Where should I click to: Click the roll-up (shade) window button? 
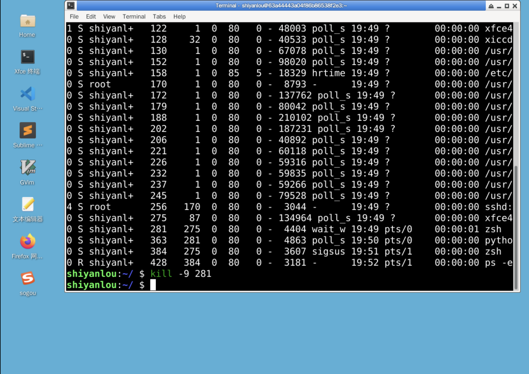[491, 6]
